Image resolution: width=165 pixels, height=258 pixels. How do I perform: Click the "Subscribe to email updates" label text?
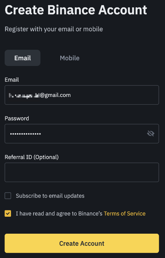click(50, 196)
